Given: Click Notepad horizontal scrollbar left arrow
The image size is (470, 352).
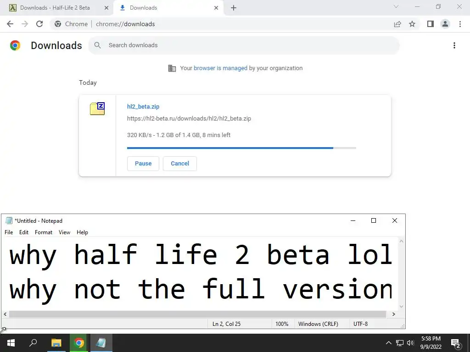Looking at the screenshot, I should (5, 314).
